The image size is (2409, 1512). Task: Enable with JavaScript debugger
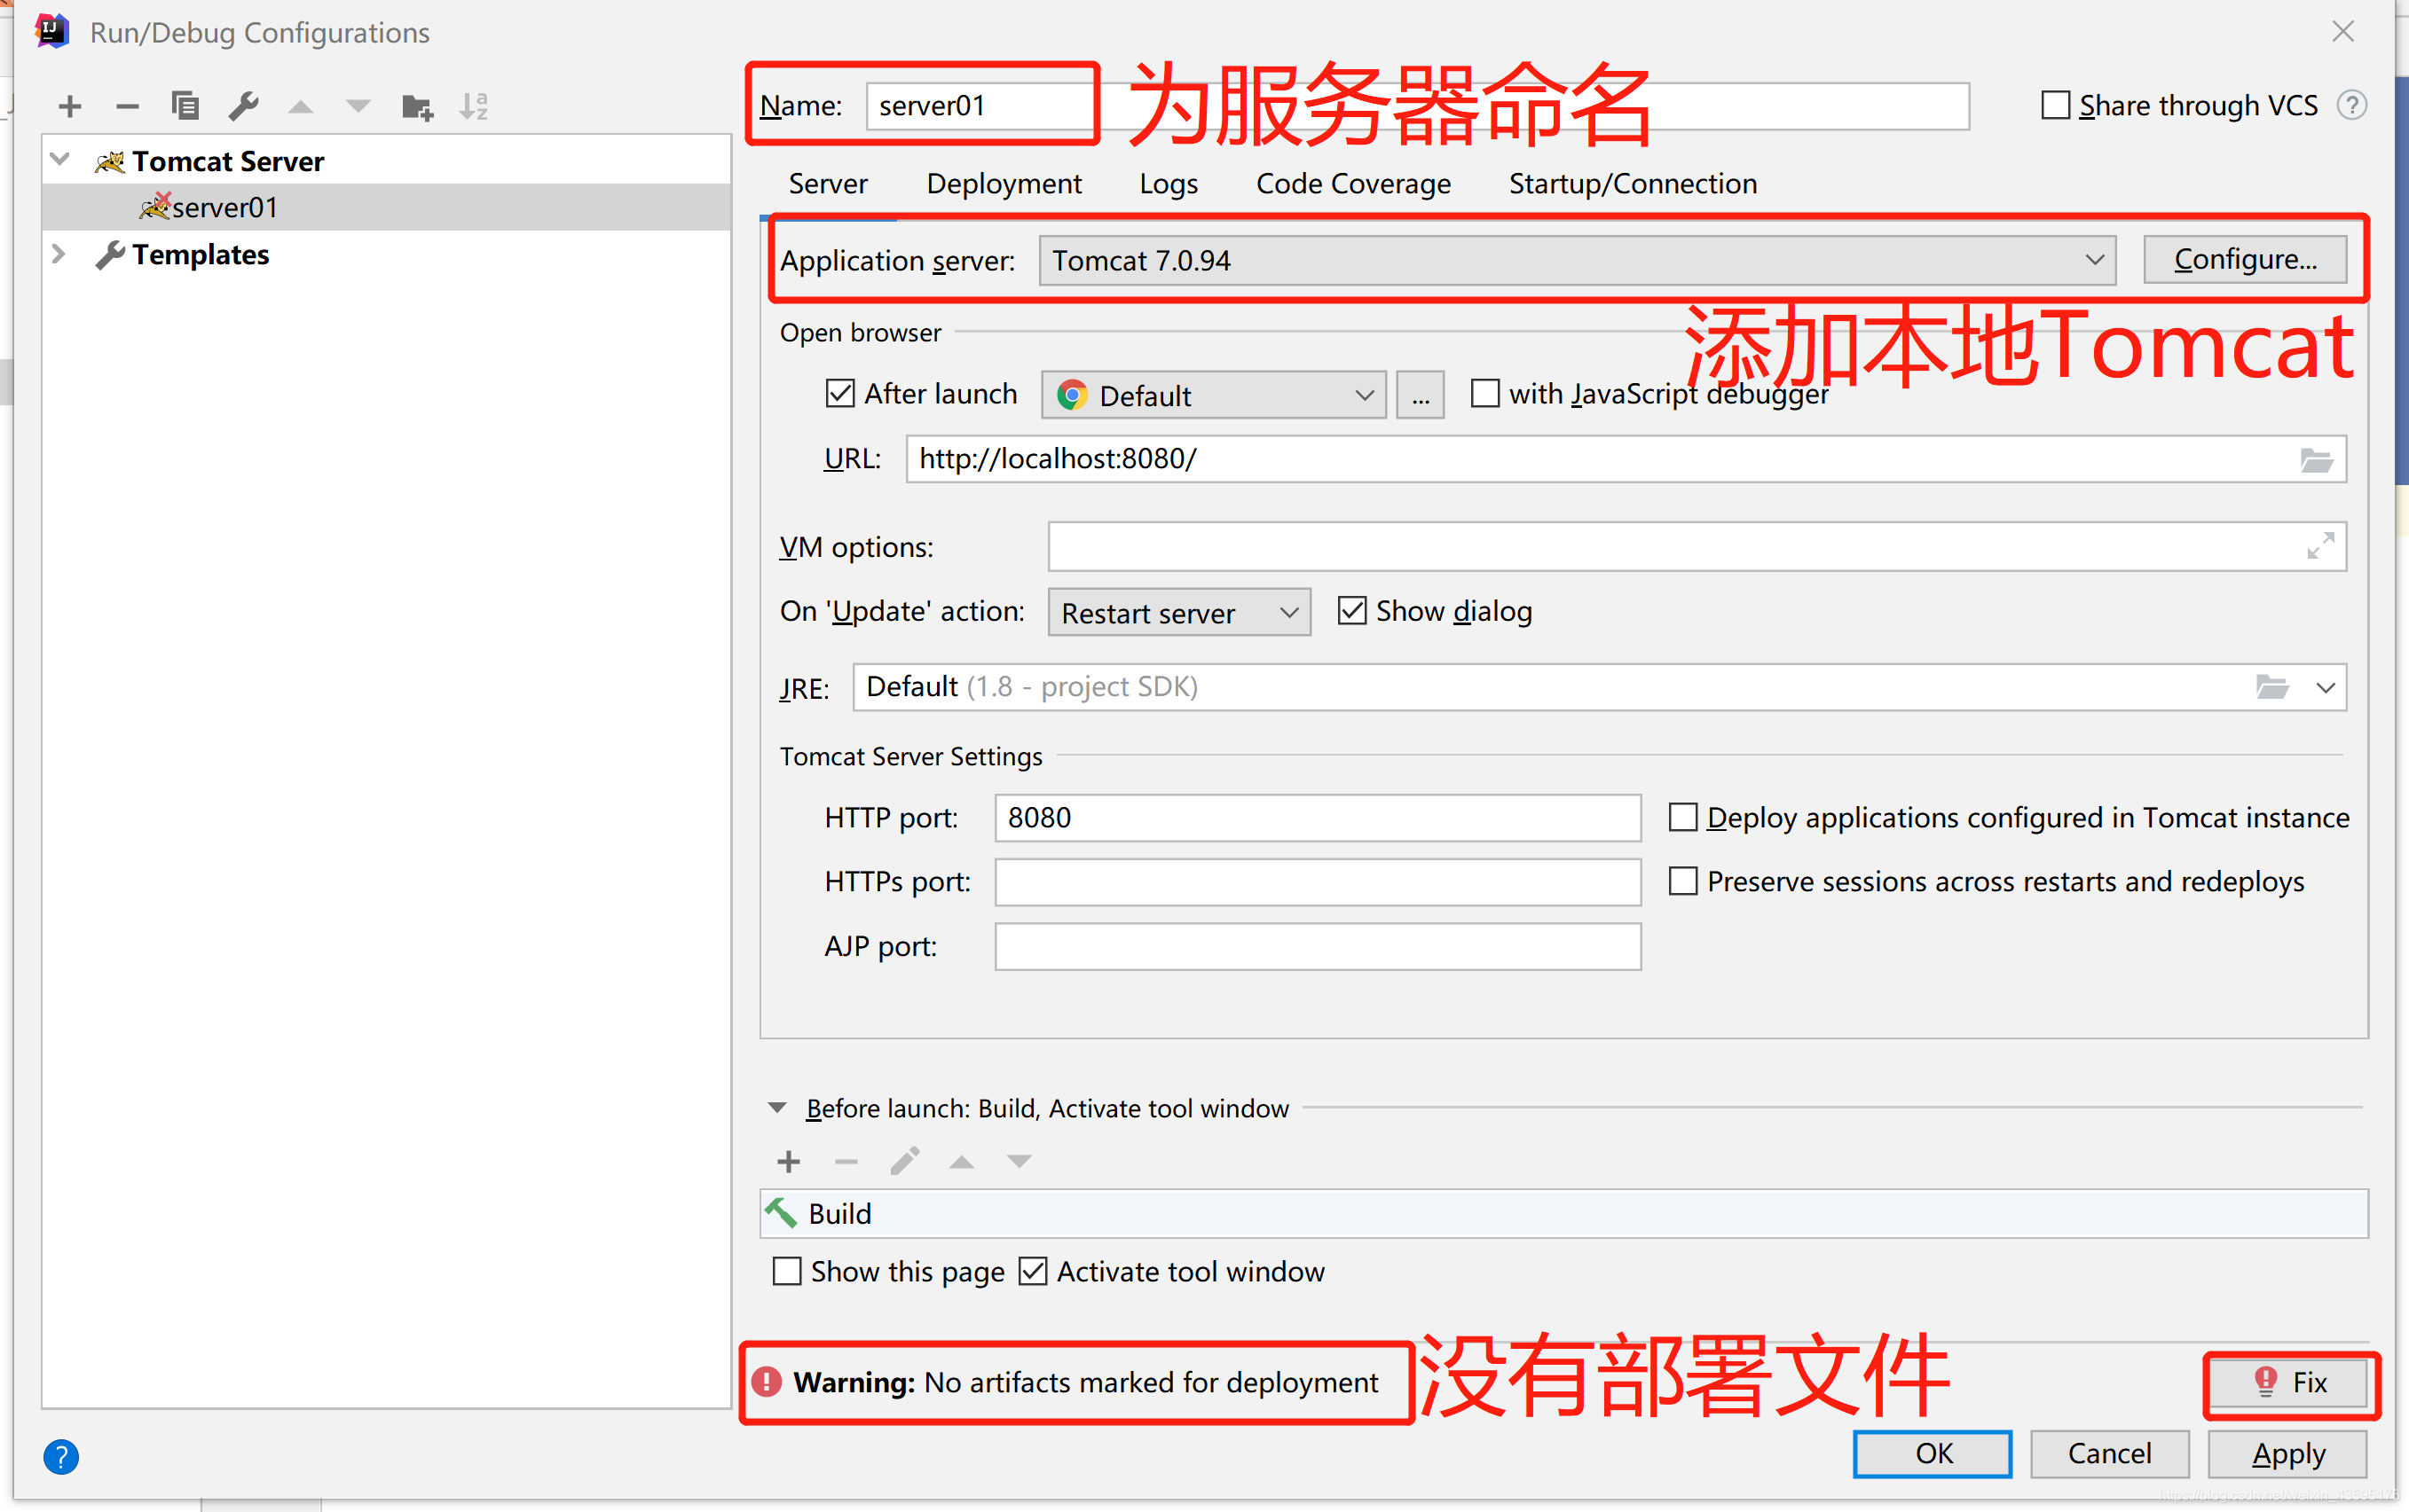(x=1484, y=393)
